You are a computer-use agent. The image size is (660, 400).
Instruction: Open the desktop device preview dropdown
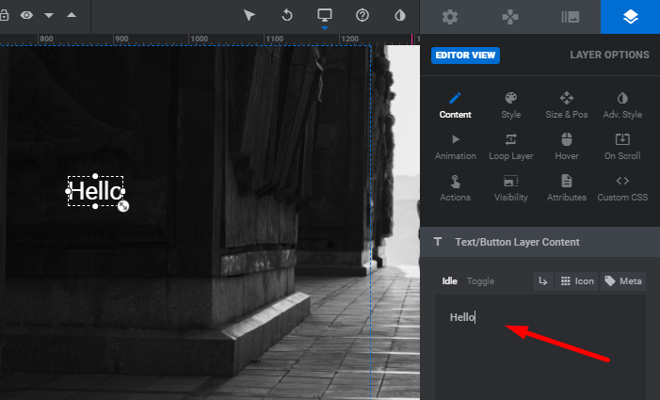point(325,16)
